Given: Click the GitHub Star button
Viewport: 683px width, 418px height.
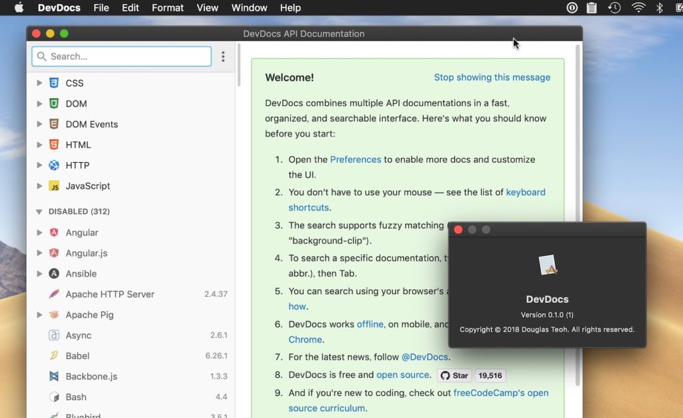Looking at the screenshot, I should (454, 375).
